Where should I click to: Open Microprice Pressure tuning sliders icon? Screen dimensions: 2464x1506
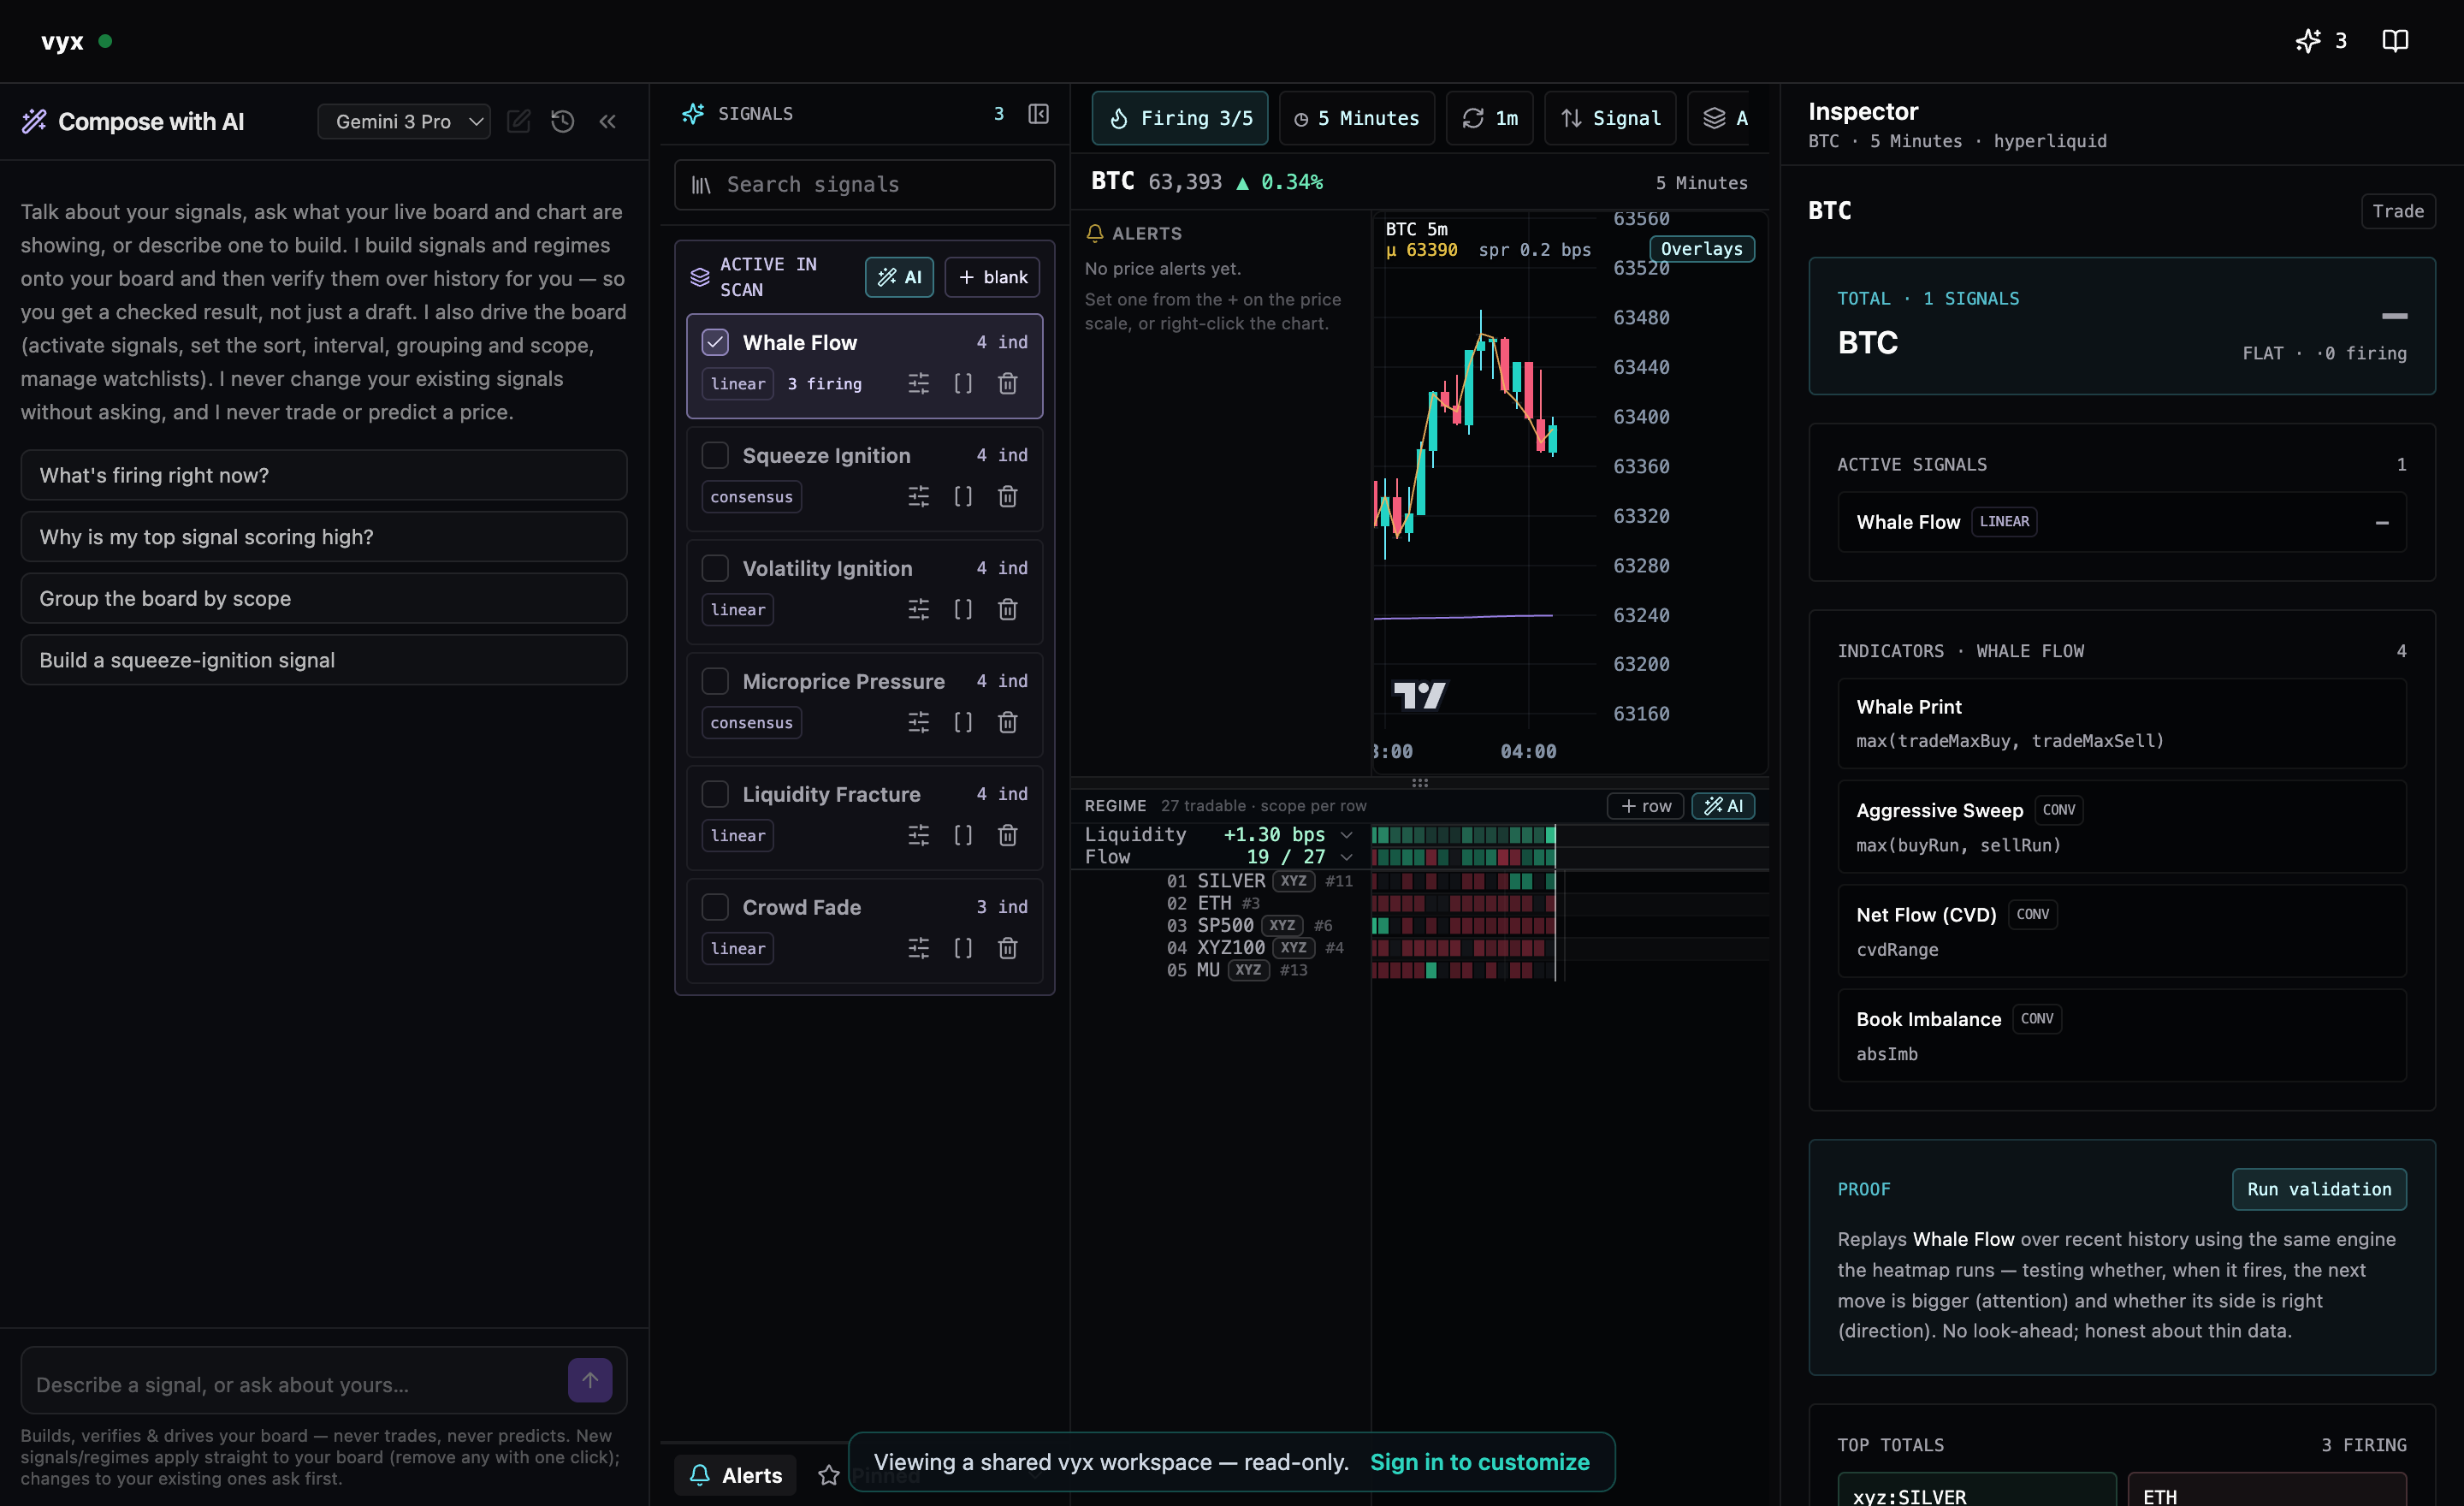pos(918,723)
